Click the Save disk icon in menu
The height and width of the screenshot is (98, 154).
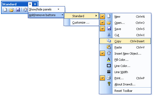[109, 29]
